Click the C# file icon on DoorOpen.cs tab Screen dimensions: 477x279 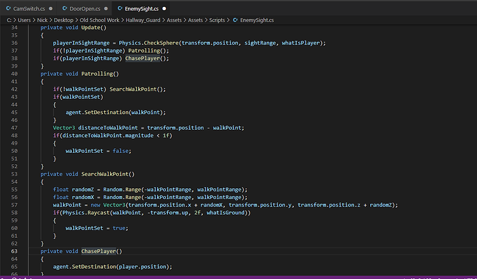(x=66, y=9)
